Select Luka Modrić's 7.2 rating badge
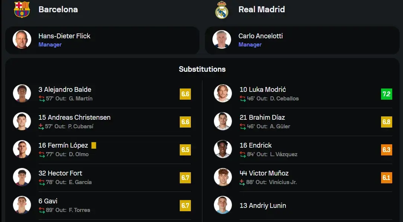 [387, 94]
